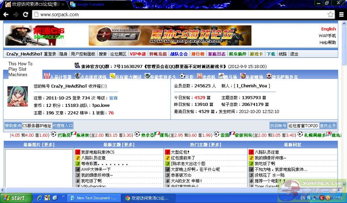Go forward with the browser forward arrow

pyautogui.click(x=16, y=14)
